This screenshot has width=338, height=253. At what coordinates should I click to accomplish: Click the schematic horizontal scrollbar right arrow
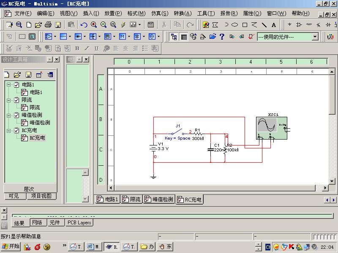pyautogui.click(x=325, y=188)
